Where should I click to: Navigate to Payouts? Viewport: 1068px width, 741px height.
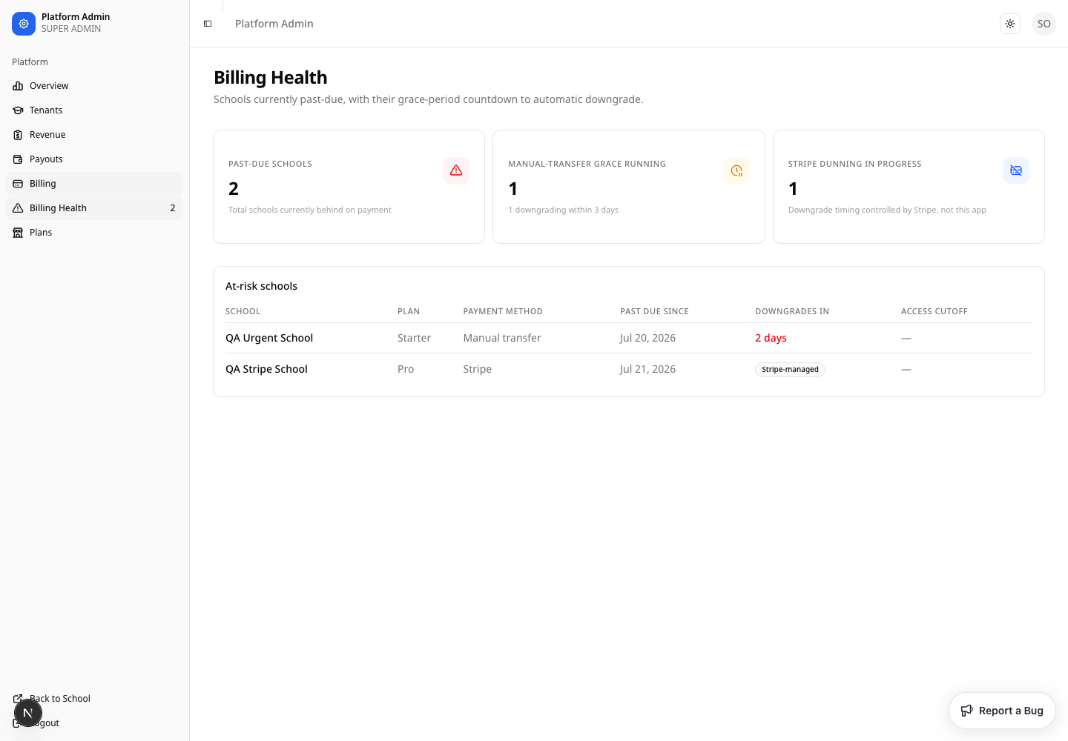[x=94, y=159]
